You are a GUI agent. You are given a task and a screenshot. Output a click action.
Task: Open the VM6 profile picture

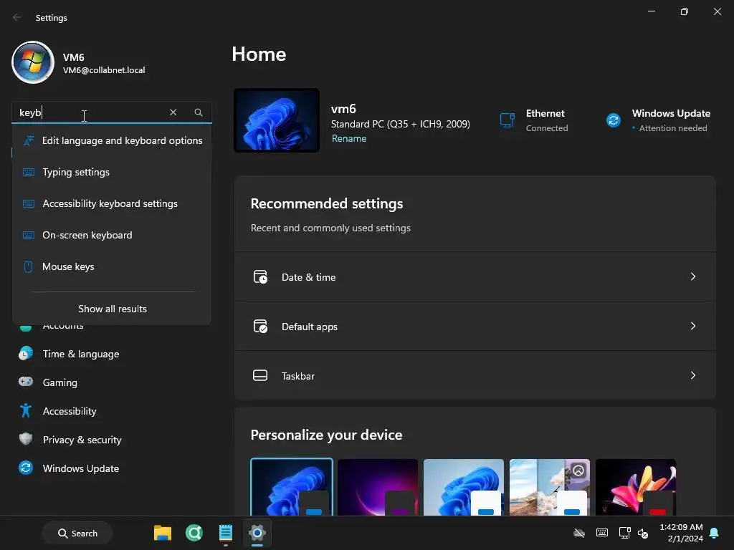click(x=33, y=62)
